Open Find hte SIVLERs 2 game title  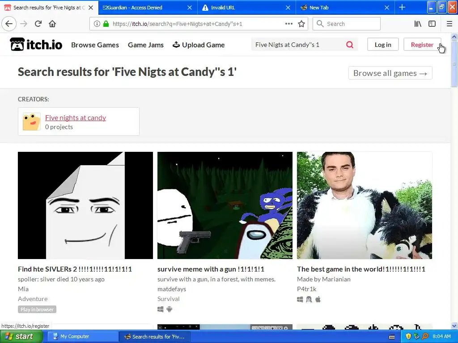(75, 269)
